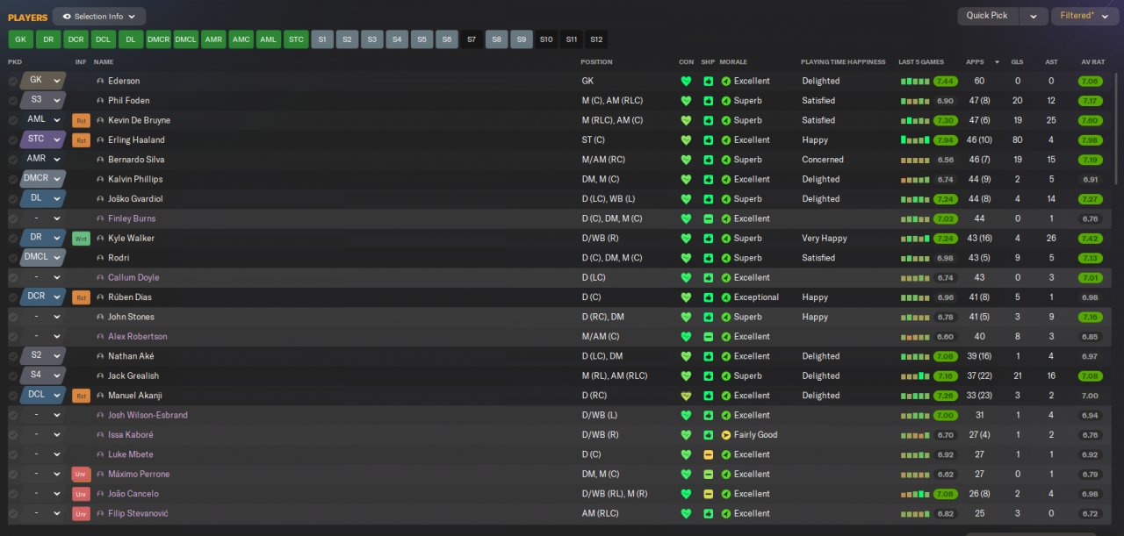The image size is (1124, 536).
Task: Toggle picked tick for Callum Doyle
Action: click(12, 277)
